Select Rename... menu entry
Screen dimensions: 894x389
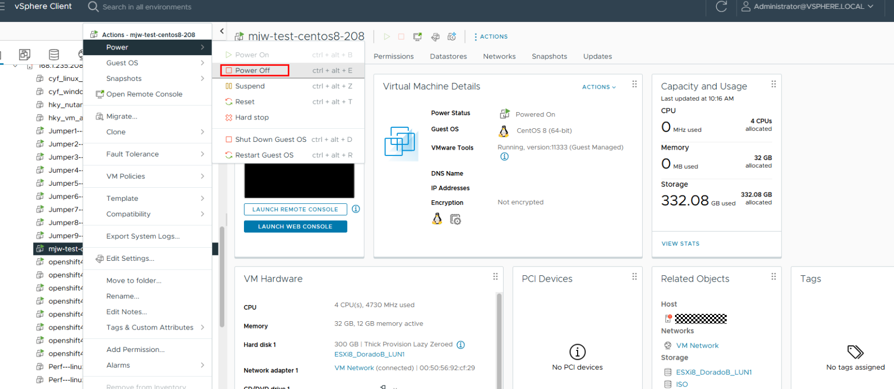pos(148,296)
